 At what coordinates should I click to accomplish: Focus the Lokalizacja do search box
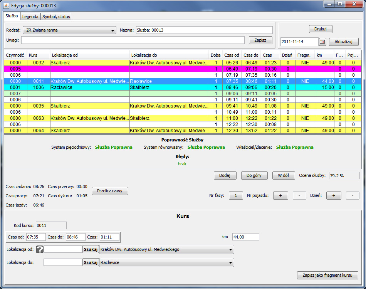coord(63,262)
